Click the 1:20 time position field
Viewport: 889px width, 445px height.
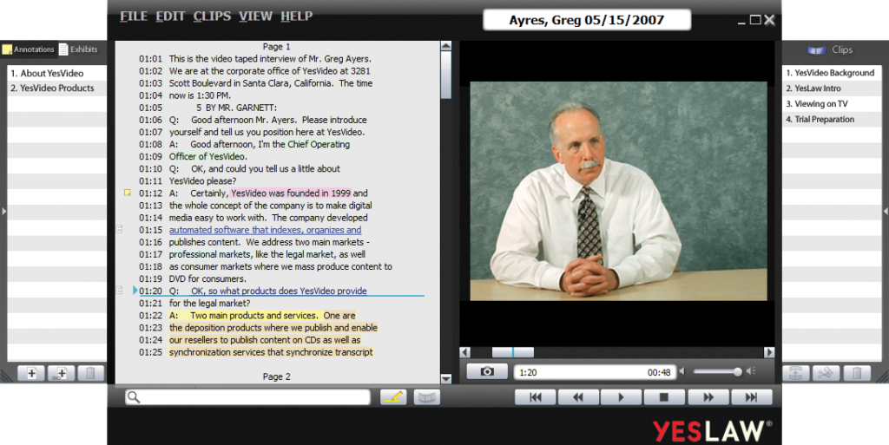tap(594, 372)
